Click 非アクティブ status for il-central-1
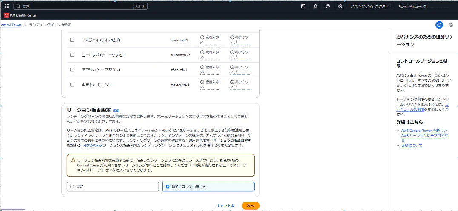458x211 pixels. click(x=240, y=40)
